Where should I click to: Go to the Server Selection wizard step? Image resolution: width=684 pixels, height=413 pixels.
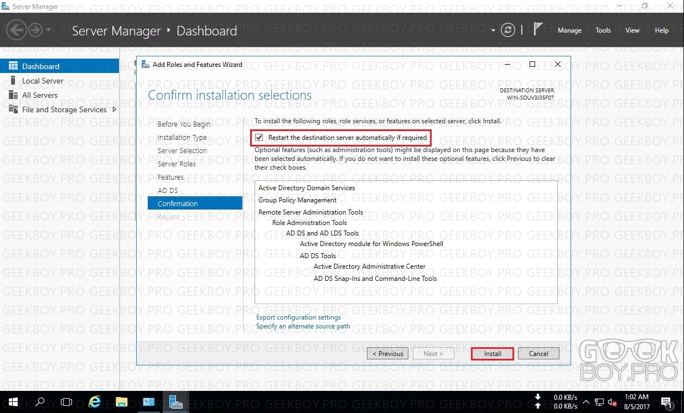[x=182, y=150]
